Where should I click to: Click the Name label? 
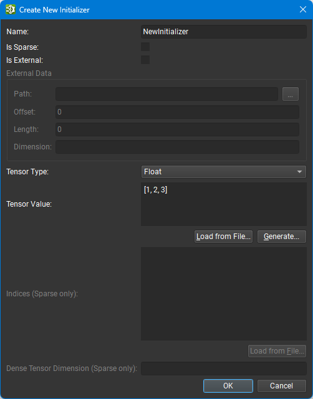tap(17, 32)
